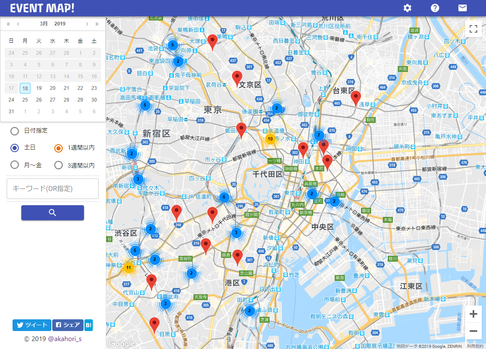Image resolution: width=486 pixels, height=349 pixels.
Task: Share via the Twitter ツイート button
Action: (x=32, y=325)
